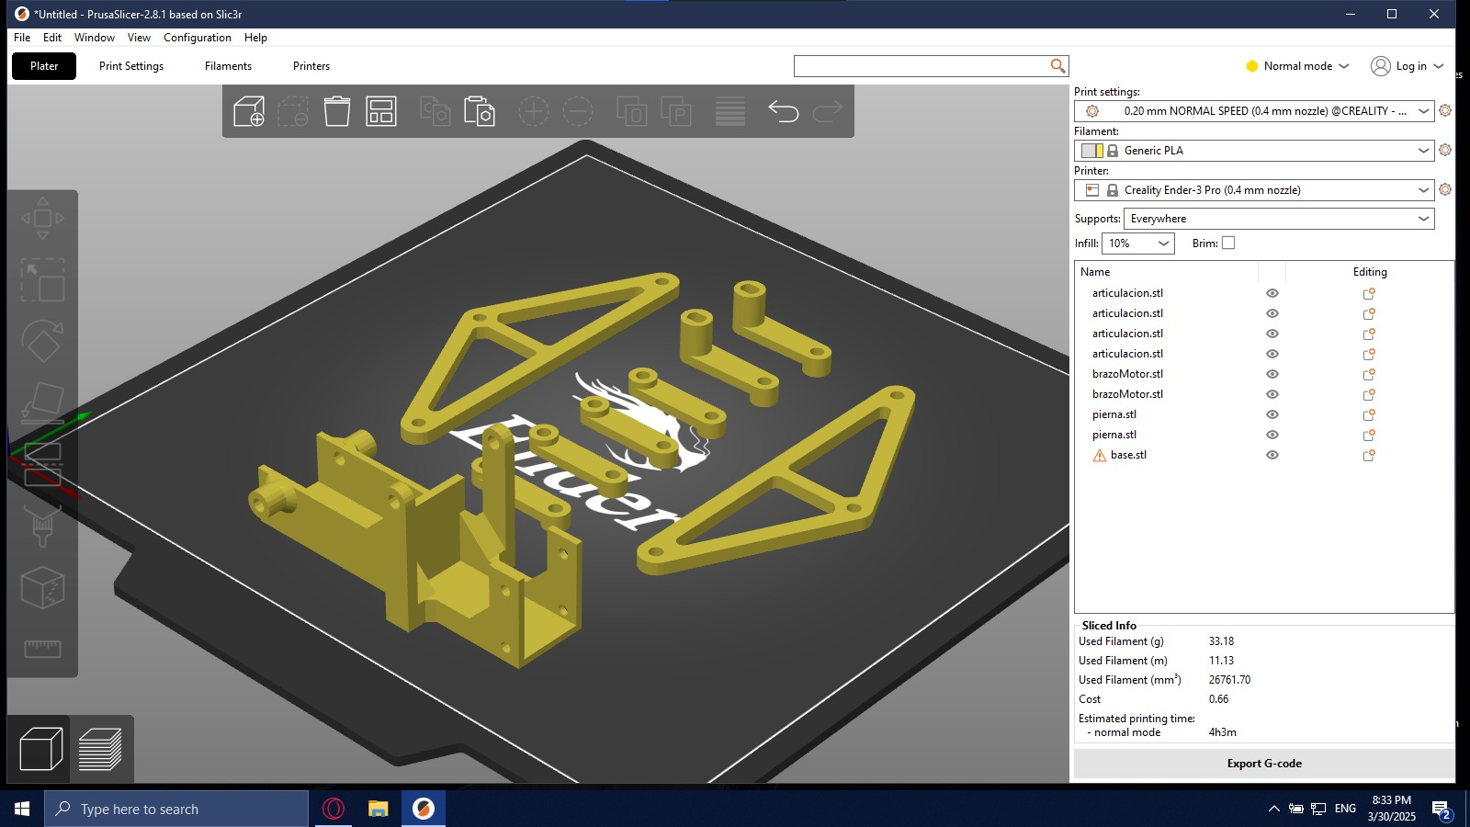The height and width of the screenshot is (827, 1470).
Task: Click the Delete selected object icon
Action: [x=293, y=111]
